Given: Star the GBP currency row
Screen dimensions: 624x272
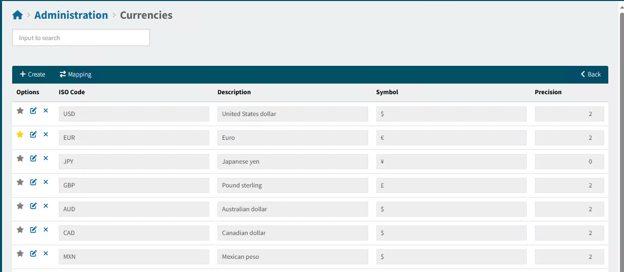Looking at the screenshot, I should (20, 182).
